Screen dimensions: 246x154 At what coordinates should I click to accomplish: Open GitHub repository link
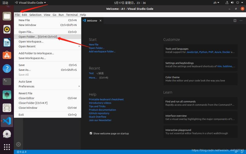tap(99, 113)
